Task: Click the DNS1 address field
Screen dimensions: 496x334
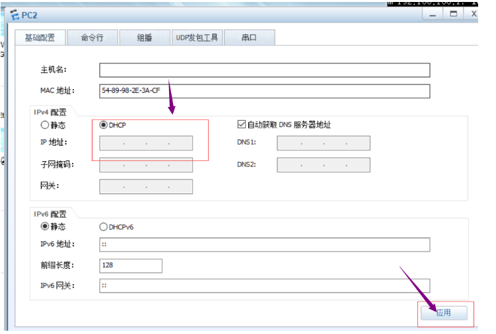Action: click(323, 143)
